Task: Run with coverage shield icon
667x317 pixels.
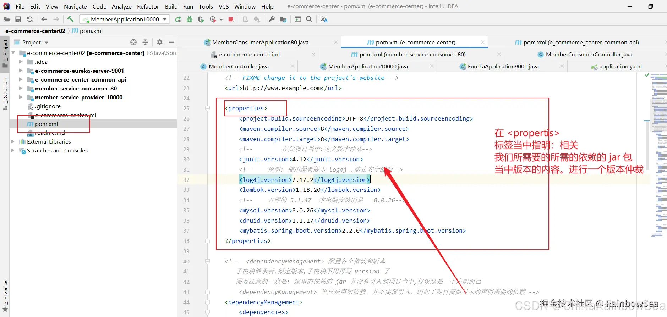Action: (x=201, y=19)
